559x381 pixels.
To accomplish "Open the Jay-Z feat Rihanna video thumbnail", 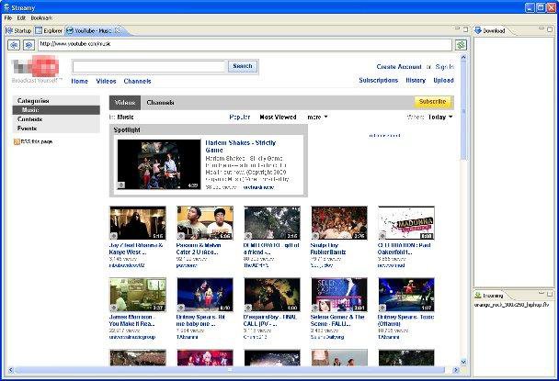I will (138, 223).
